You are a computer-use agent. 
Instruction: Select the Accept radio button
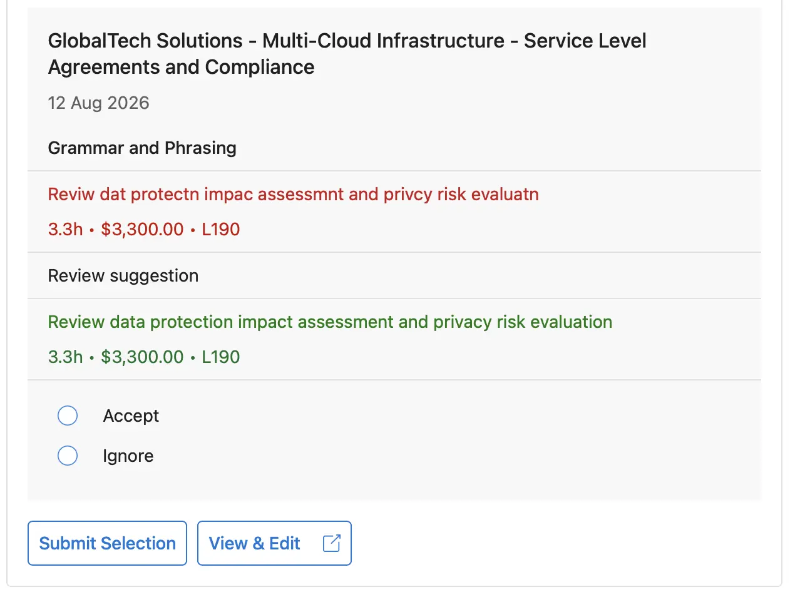click(x=68, y=416)
